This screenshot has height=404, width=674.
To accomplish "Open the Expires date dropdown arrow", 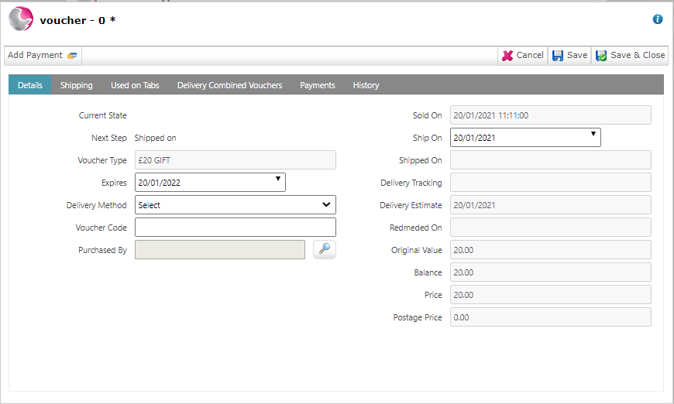I will pyautogui.click(x=277, y=179).
